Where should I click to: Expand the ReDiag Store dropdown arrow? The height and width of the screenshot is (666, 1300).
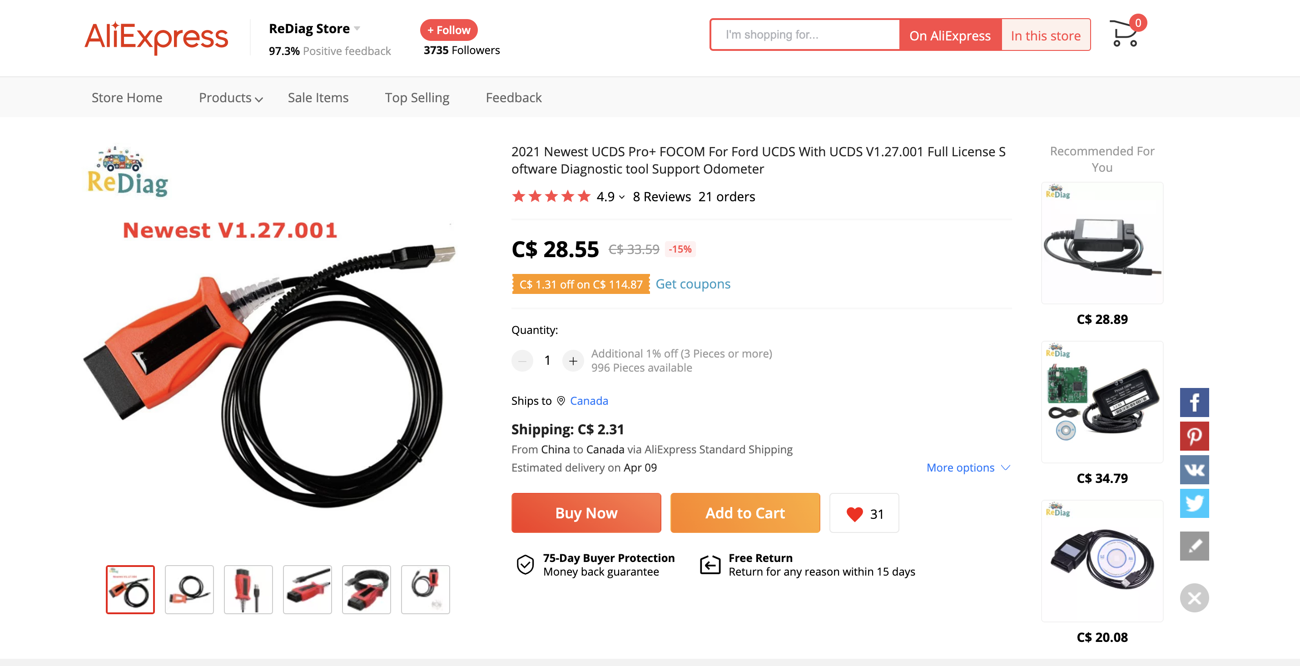pos(357,28)
